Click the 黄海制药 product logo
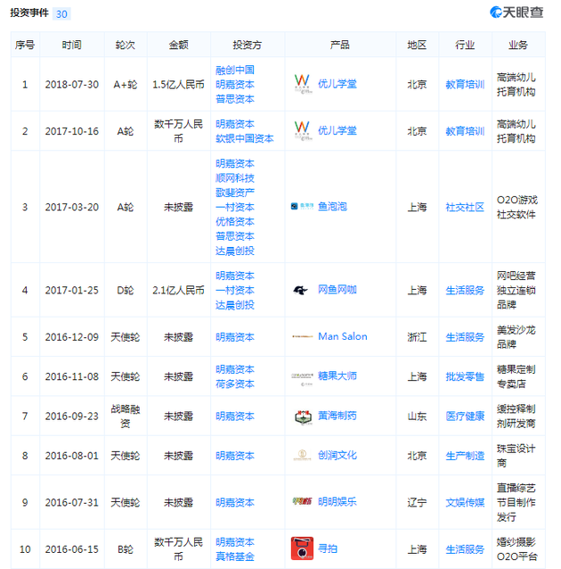561x569 pixels. coord(302,416)
